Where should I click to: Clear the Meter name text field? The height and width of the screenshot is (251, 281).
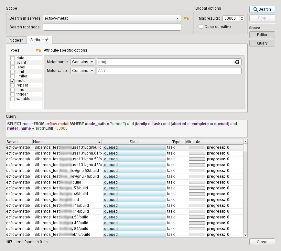(x=237, y=62)
